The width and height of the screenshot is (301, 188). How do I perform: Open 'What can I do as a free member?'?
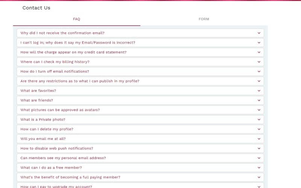point(140,168)
